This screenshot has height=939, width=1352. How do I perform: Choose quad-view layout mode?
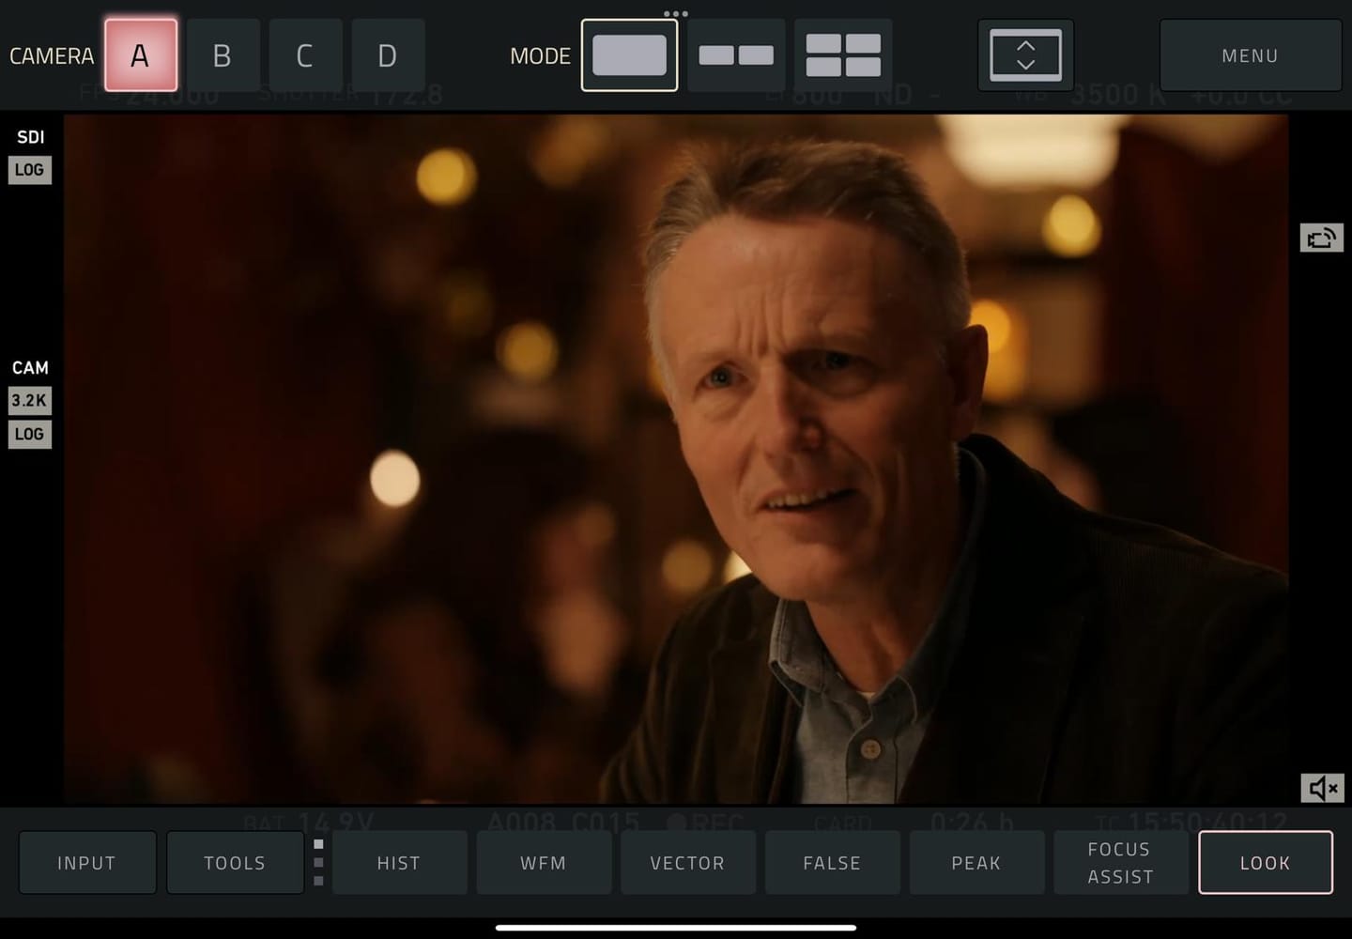click(843, 55)
